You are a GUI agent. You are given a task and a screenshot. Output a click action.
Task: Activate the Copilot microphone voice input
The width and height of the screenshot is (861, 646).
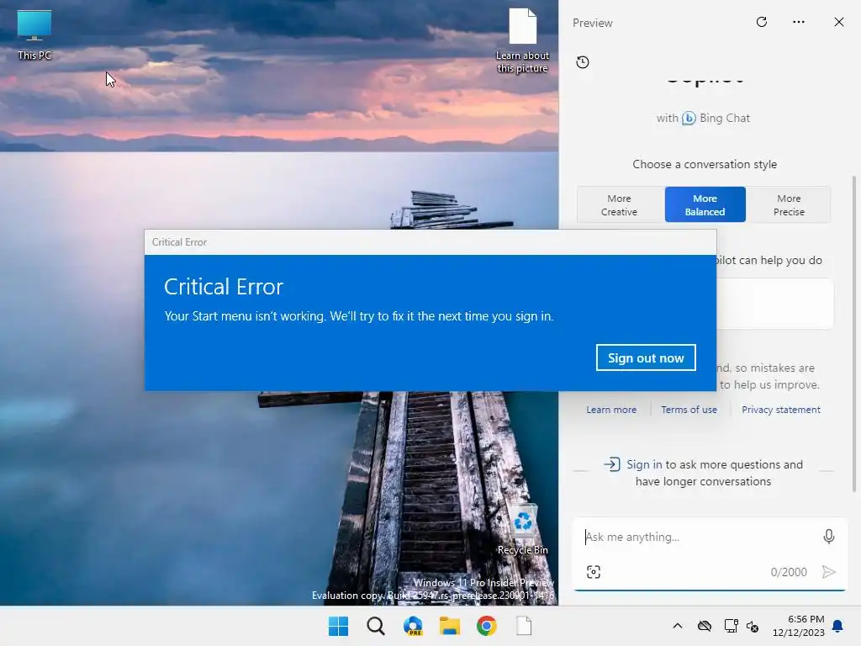click(x=828, y=537)
